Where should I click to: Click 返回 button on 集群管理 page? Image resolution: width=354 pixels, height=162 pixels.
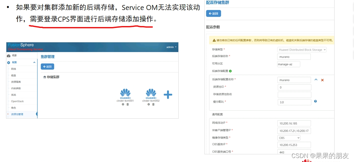click(48, 67)
